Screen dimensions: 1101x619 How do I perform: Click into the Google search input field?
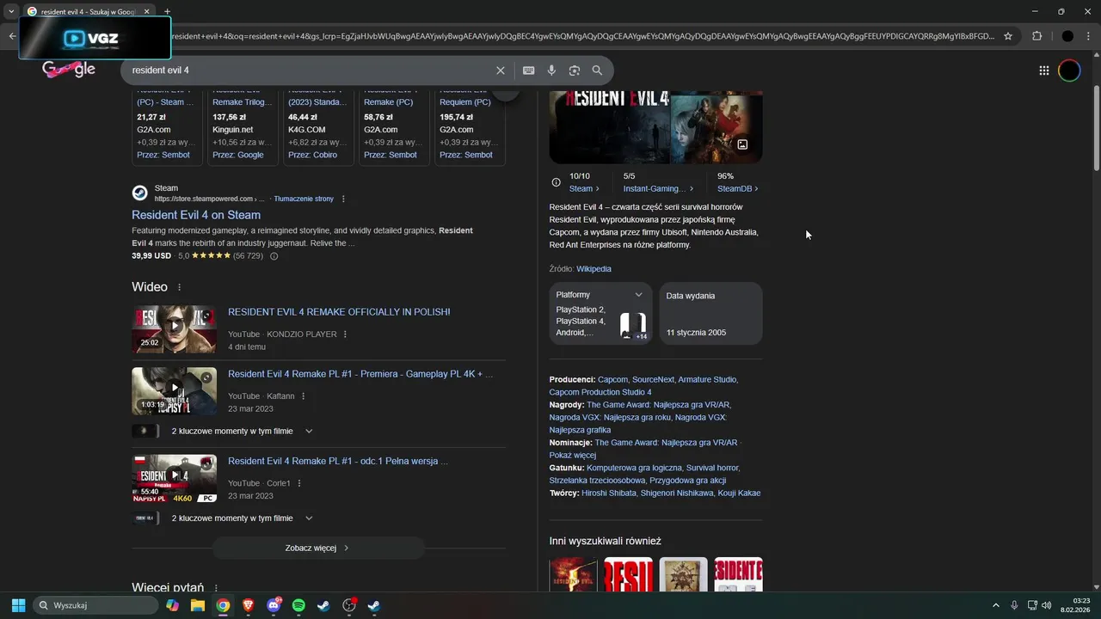click(x=310, y=70)
